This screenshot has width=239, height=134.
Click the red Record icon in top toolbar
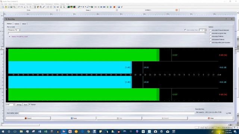tap(114, 7)
